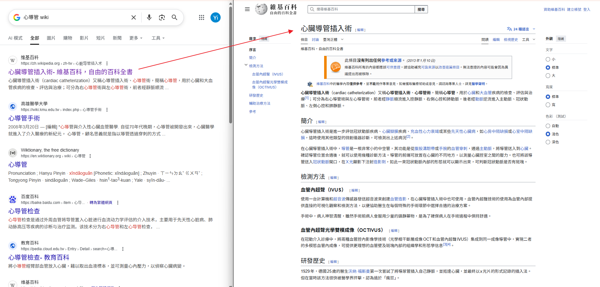This screenshot has width=600, height=287.
Task: Collapse the 檢測方法 contents section
Action: 246,65
